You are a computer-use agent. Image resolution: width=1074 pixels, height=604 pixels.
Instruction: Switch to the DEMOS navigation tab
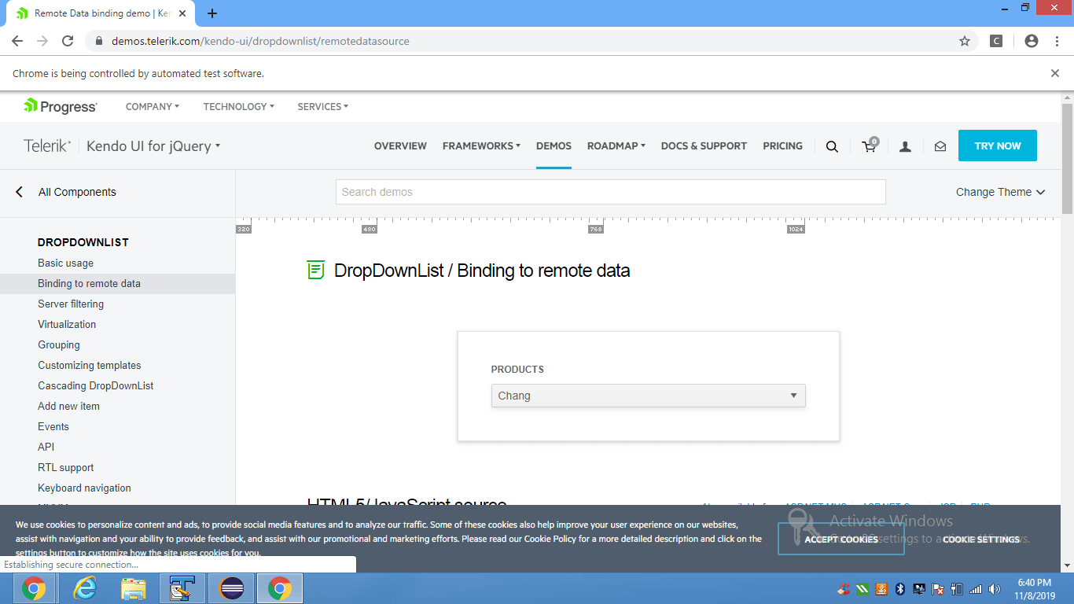[554, 146]
